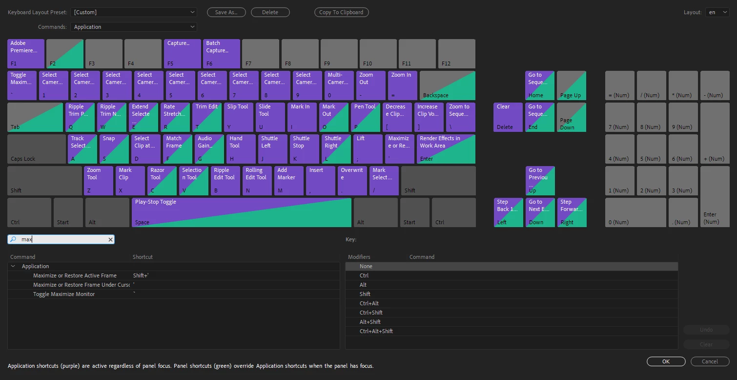Select the None row in the Modifiers list

(512, 266)
